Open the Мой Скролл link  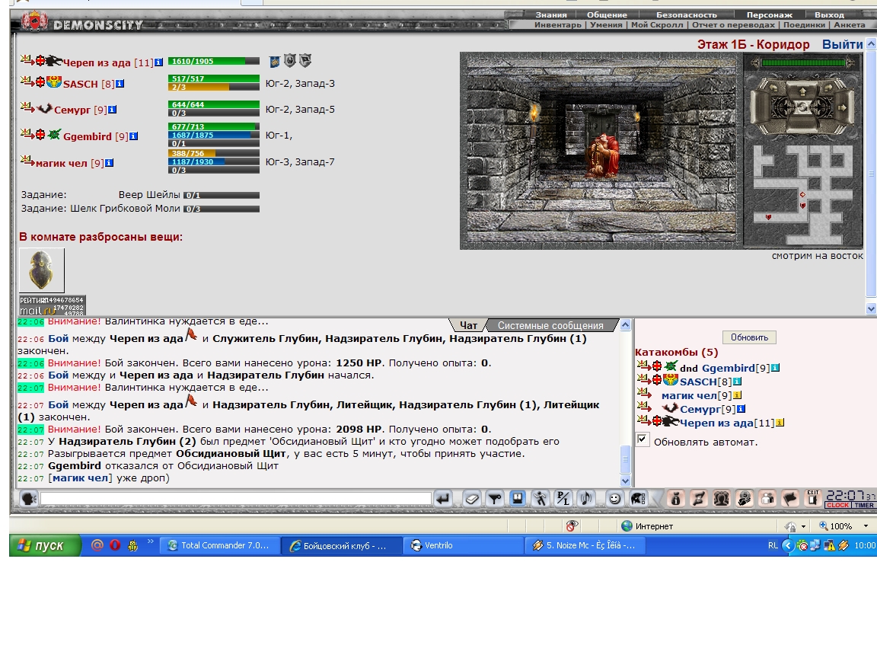(x=657, y=24)
